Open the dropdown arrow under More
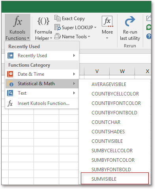Screen dimensions: 155x189 [107, 38]
